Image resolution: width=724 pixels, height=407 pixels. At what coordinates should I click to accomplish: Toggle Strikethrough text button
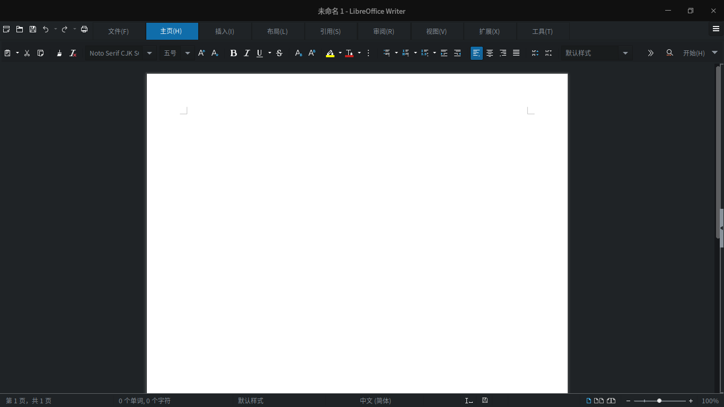(279, 53)
